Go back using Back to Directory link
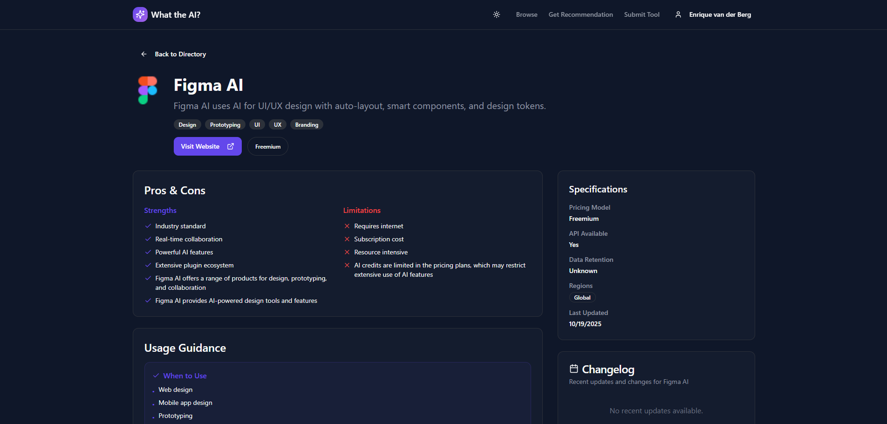Image resolution: width=887 pixels, height=424 pixels. [180, 54]
